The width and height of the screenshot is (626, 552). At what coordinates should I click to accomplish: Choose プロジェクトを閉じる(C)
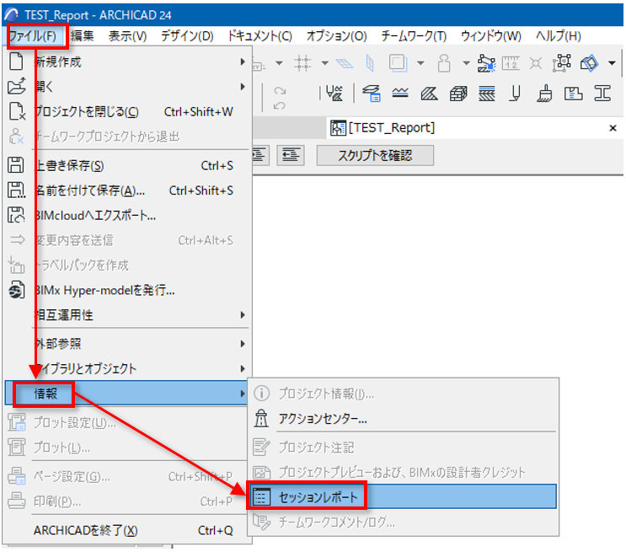(x=127, y=112)
